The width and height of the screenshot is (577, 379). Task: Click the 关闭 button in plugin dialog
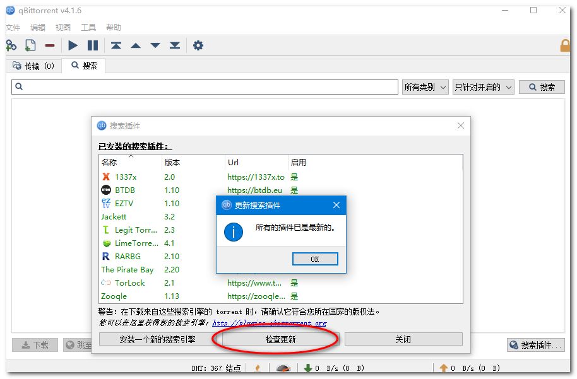pos(403,339)
